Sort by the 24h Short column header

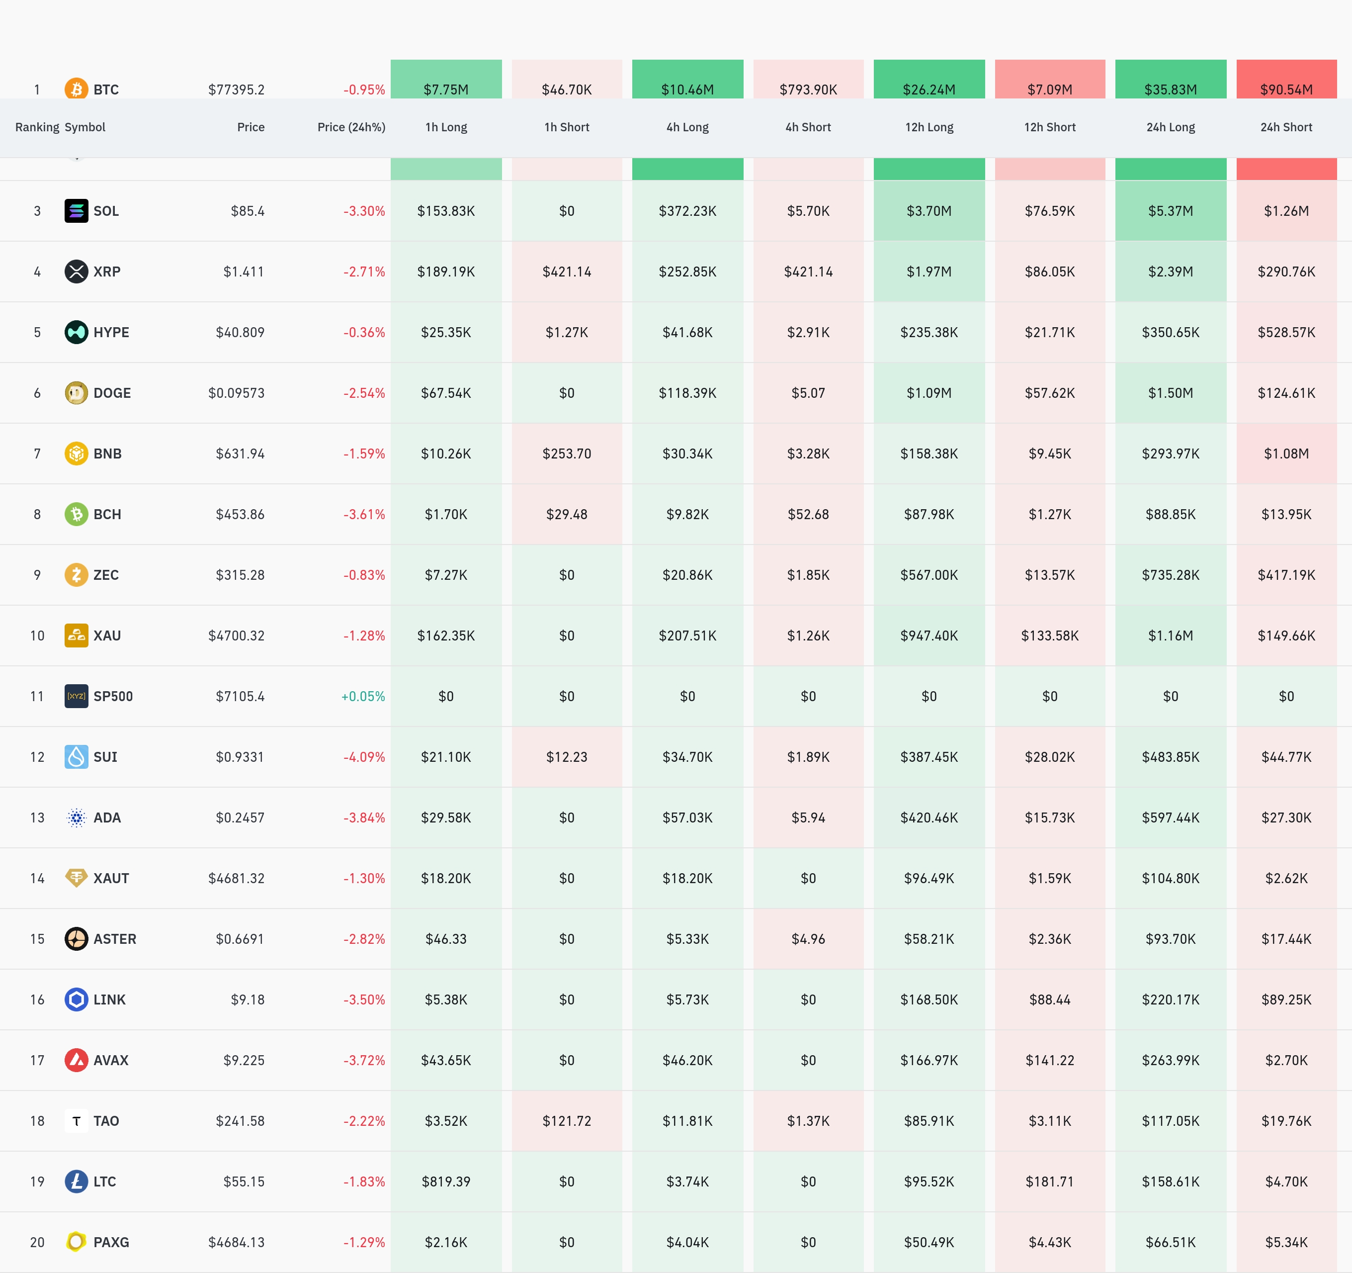(x=1286, y=127)
